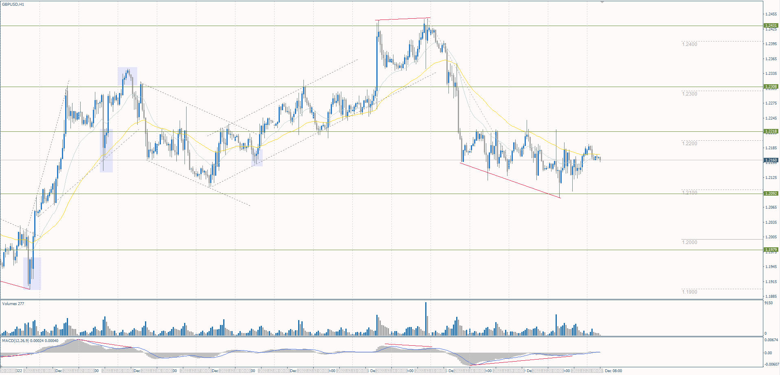The height and width of the screenshot is (375, 780).
Task: Click the 2022.12.01 00:00 time label
Action: point(39,371)
